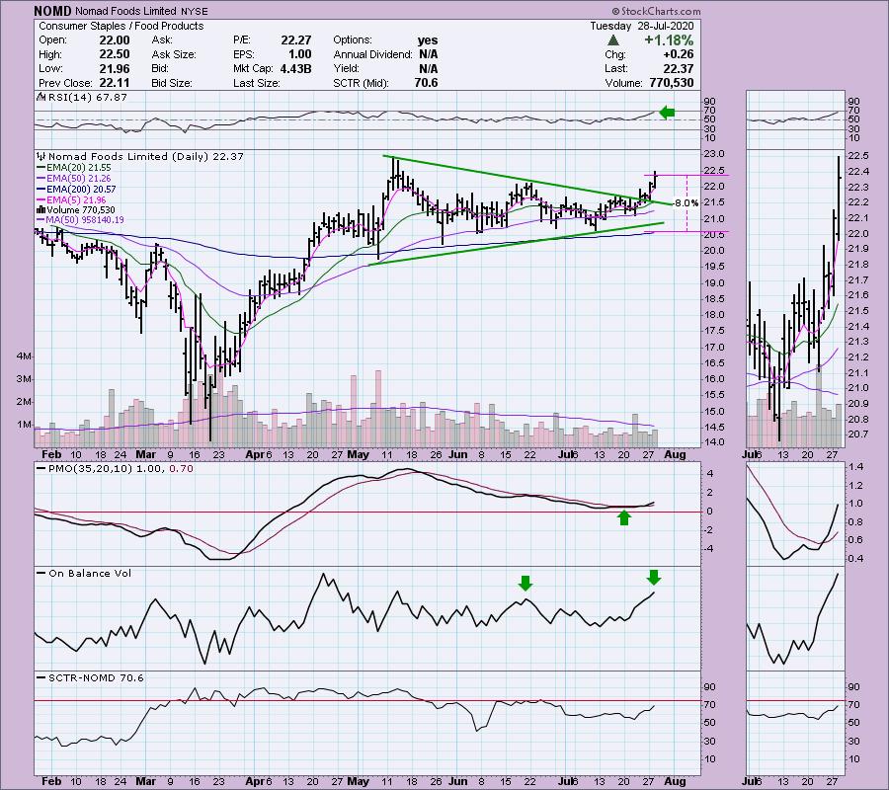Screen dimensions: 889x790
Task: Click the Chg value +0.26
Action: 678,54
